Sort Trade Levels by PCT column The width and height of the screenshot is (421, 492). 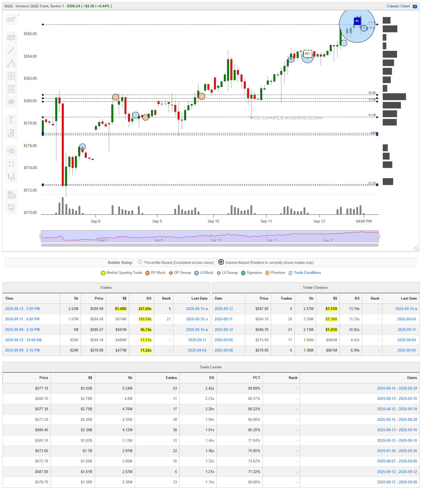[x=240, y=378]
